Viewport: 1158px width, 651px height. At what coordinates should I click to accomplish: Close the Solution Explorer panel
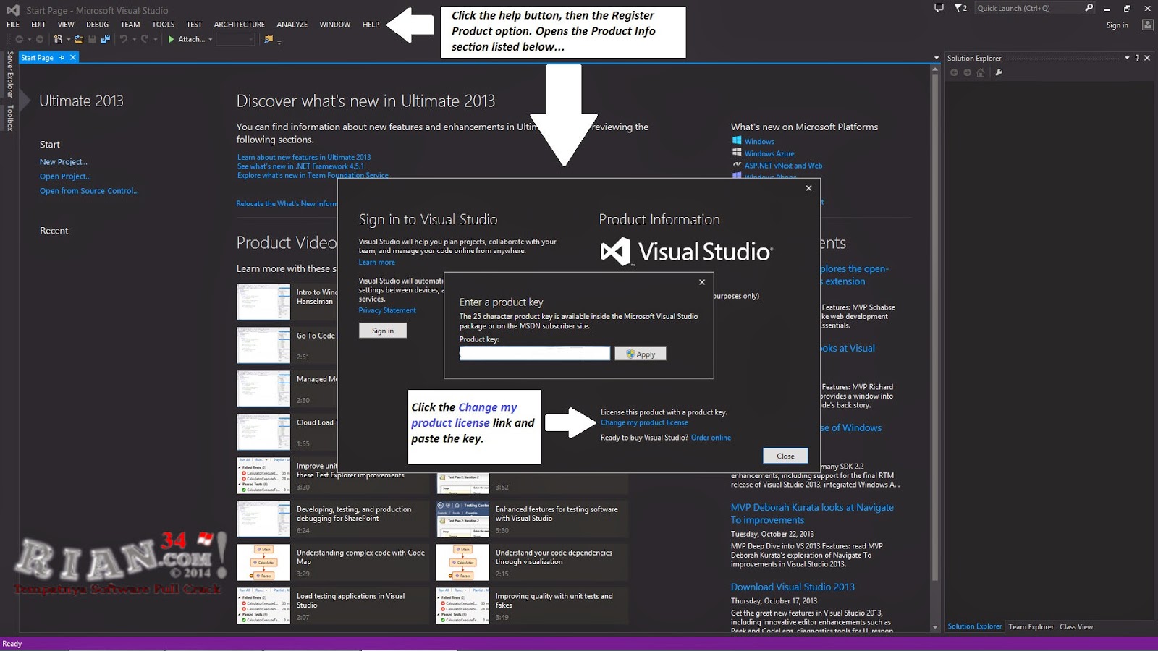(x=1147, y=58)
